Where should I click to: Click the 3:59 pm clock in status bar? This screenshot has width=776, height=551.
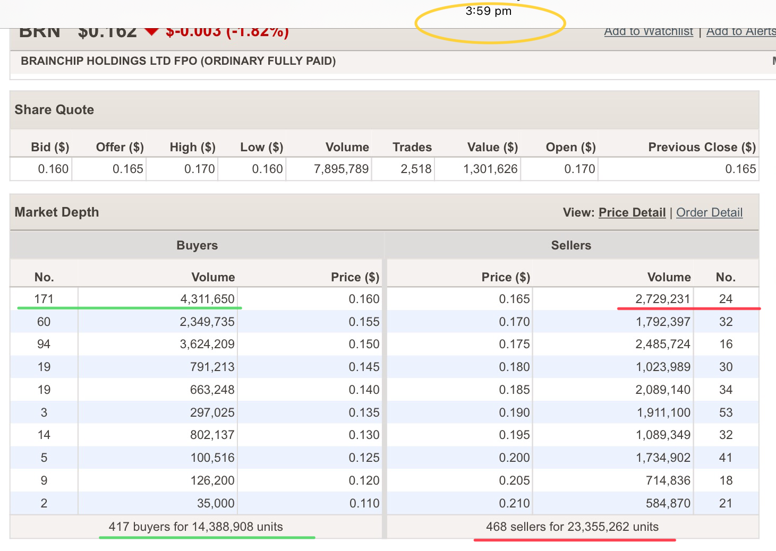[488, 11]
